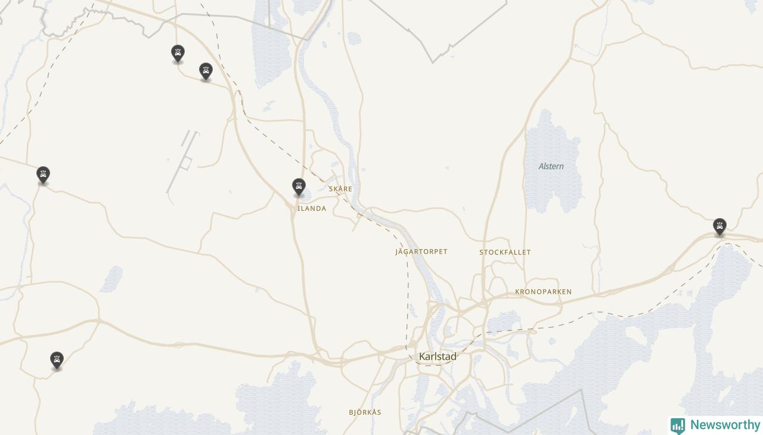Open the Newsworthy text link
Image resolution: width=763 pixels, height=435 pixels.
(x=725, y=425)
